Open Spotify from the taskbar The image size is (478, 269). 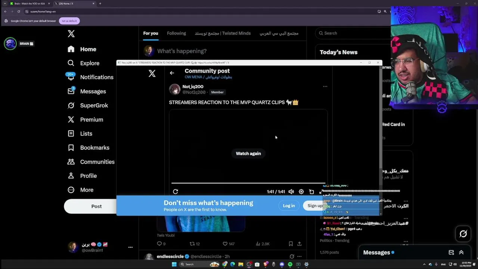click(x=290, y=265)
